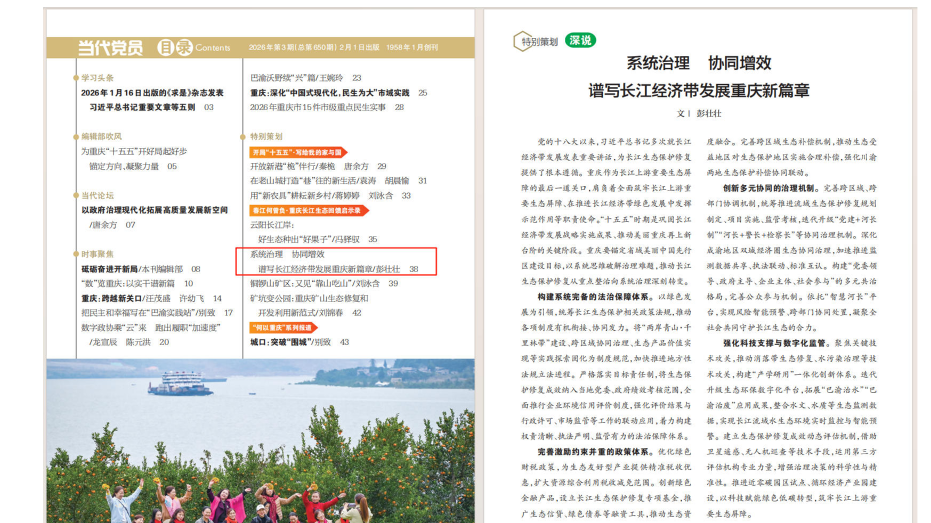Click the hexagon 特别策划 label icon

pos(535,42)
